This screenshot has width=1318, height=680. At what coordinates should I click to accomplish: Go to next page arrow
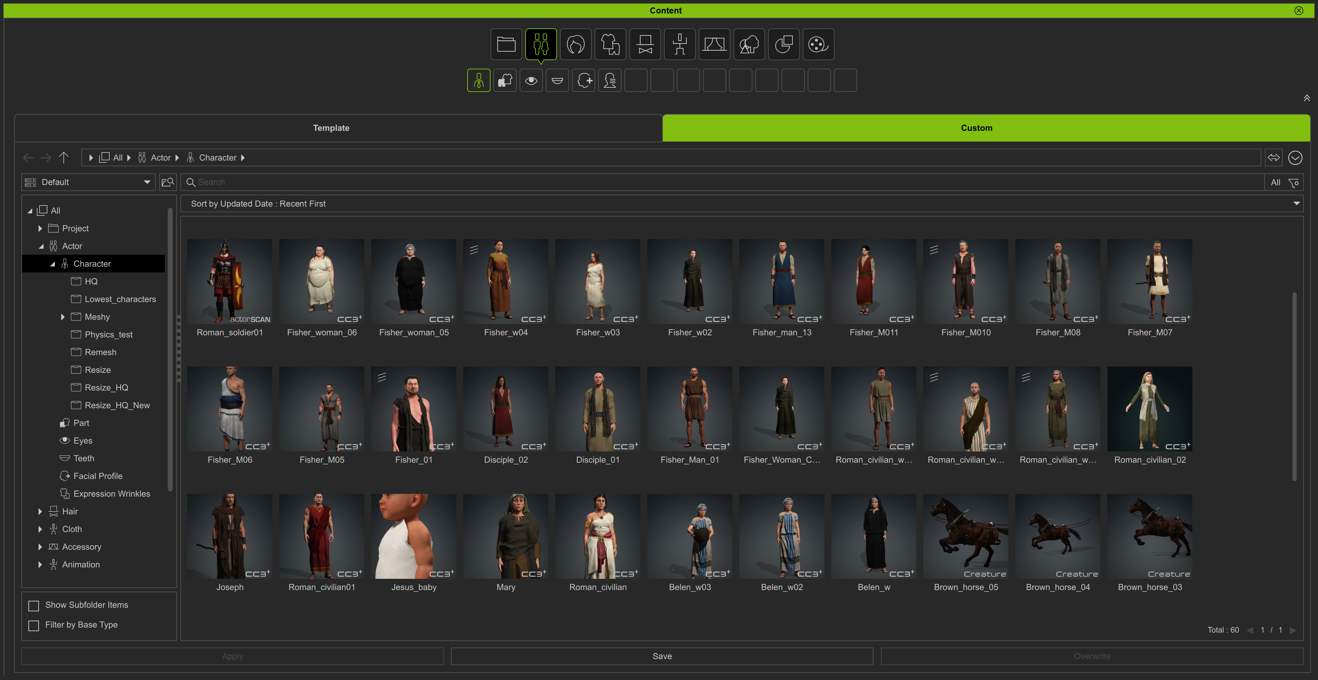click(1293, 630)
